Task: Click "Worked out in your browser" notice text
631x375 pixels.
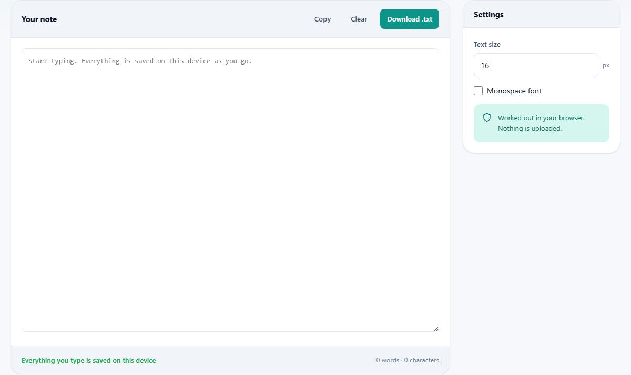Action: click(541, 118)
